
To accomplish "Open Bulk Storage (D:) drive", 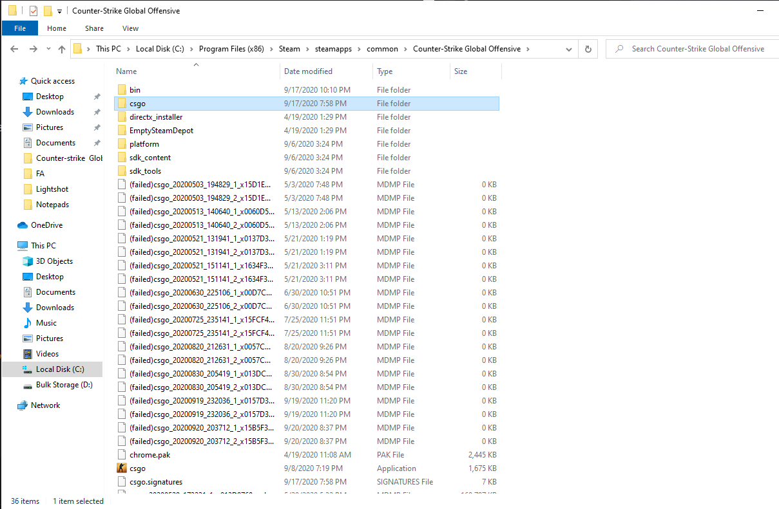I will tap(64, 385).
